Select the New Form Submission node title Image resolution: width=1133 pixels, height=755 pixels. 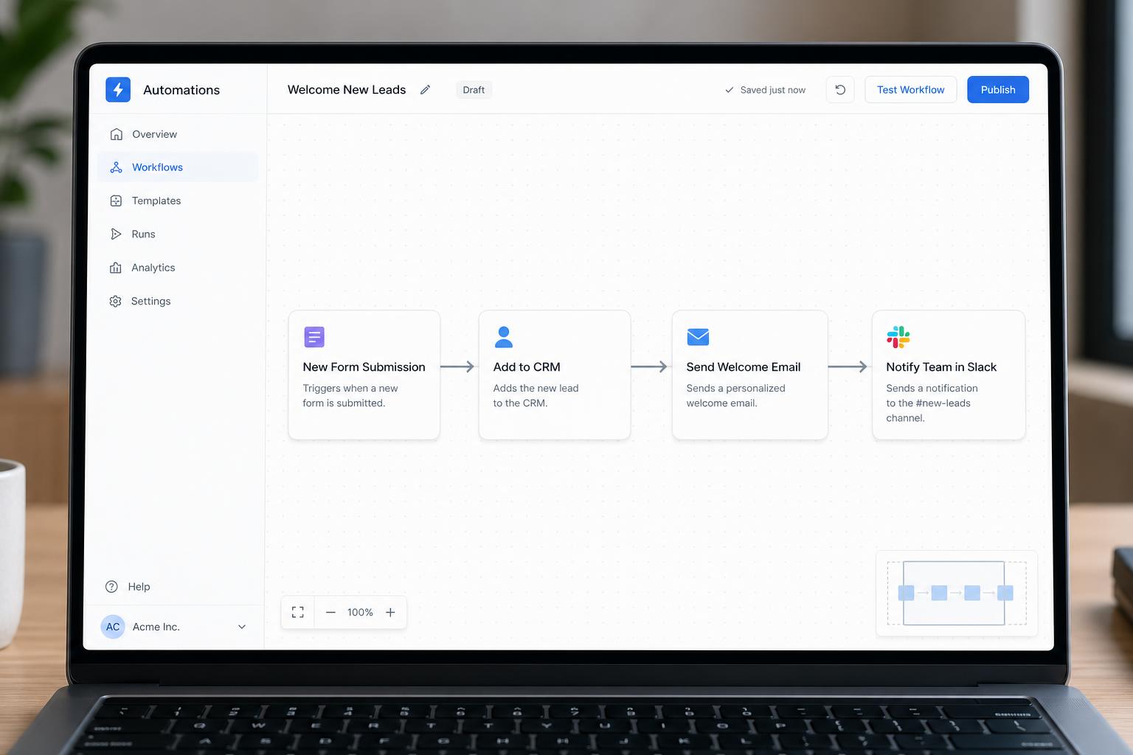click(x=364, y=367)
